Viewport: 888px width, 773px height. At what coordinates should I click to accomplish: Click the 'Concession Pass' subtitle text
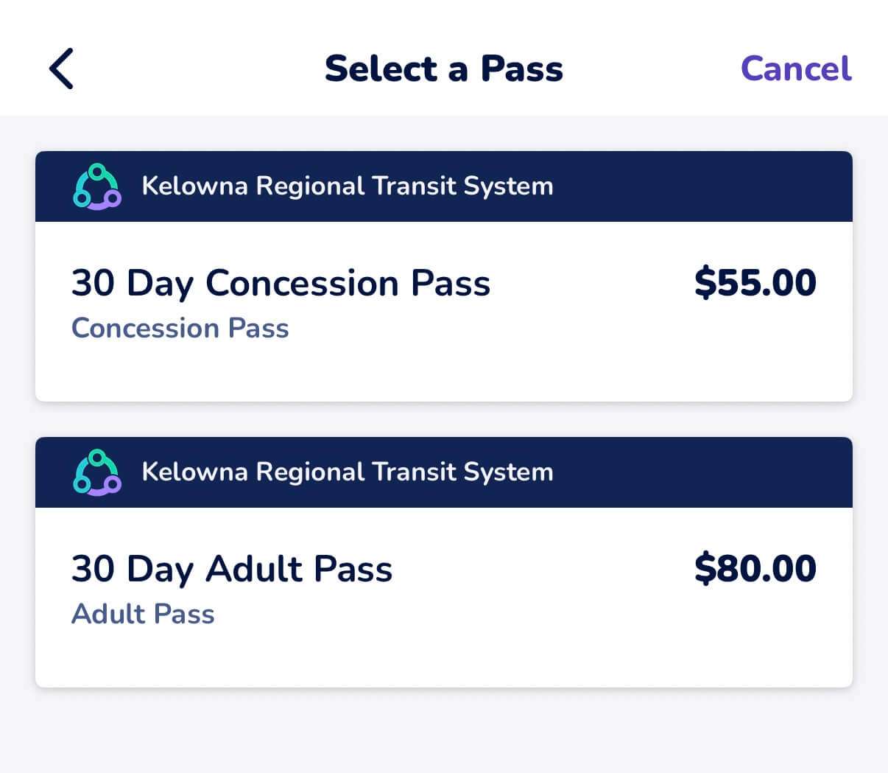[180, 329]
